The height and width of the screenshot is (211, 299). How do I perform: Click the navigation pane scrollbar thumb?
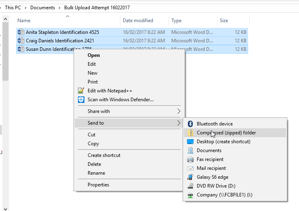5,51
